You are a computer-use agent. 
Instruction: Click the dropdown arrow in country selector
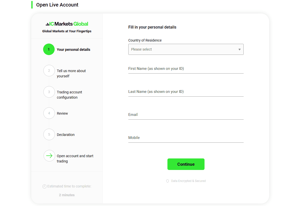[x=239, y=50]
